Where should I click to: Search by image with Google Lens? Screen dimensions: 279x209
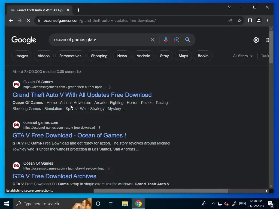pyautogui.click(x=177, y=40)
